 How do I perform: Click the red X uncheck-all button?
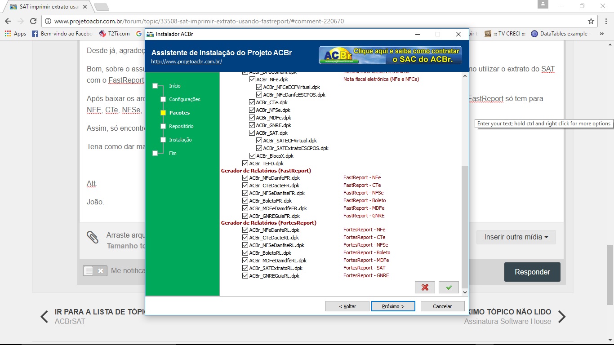[425, 287]
